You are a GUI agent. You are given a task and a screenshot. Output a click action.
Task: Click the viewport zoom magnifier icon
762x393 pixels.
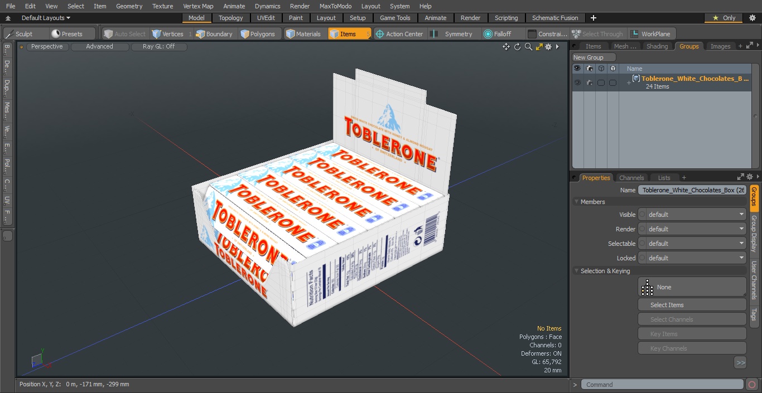(x=528, y=47)
